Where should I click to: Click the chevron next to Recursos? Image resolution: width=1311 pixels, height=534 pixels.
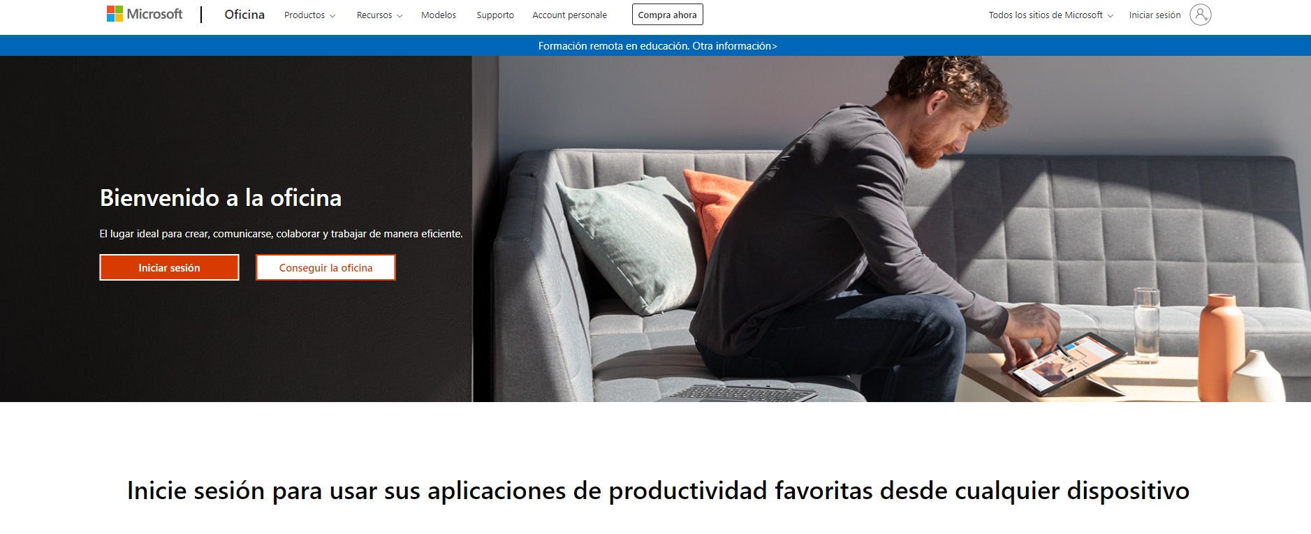[x=400, y=15]
